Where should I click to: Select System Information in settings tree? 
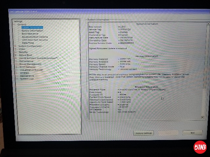(32, 27)
